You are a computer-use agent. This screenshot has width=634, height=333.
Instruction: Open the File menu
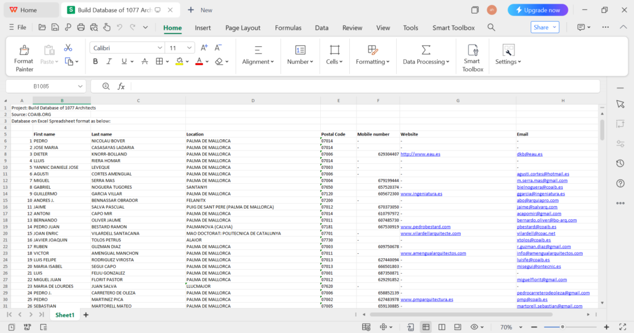click(x=18, y=27)
